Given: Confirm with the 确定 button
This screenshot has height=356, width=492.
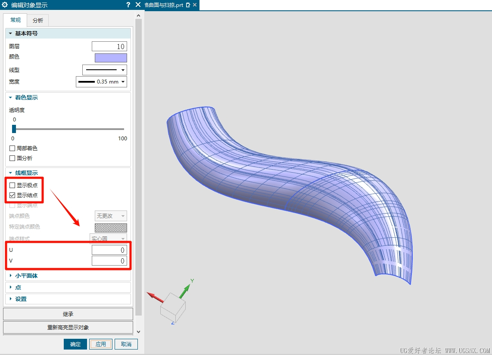Looking at the screenshot, I should point(75,344).
